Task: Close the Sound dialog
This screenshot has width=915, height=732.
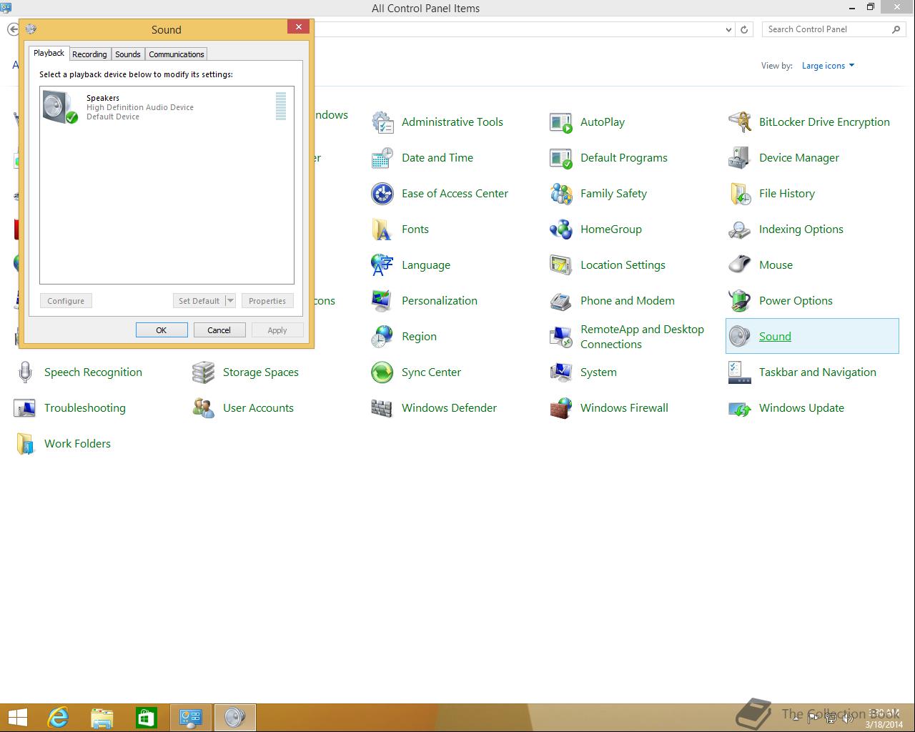Action: click(x=299, y=27)
